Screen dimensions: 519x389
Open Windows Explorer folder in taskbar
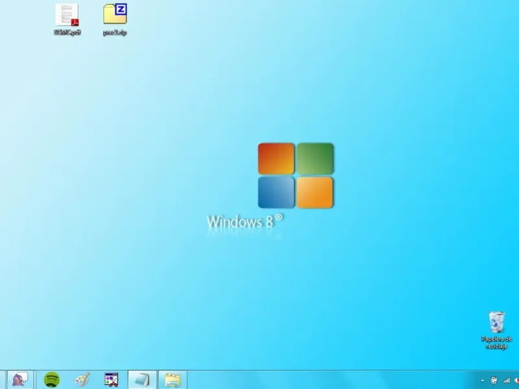tap(173, 379)
